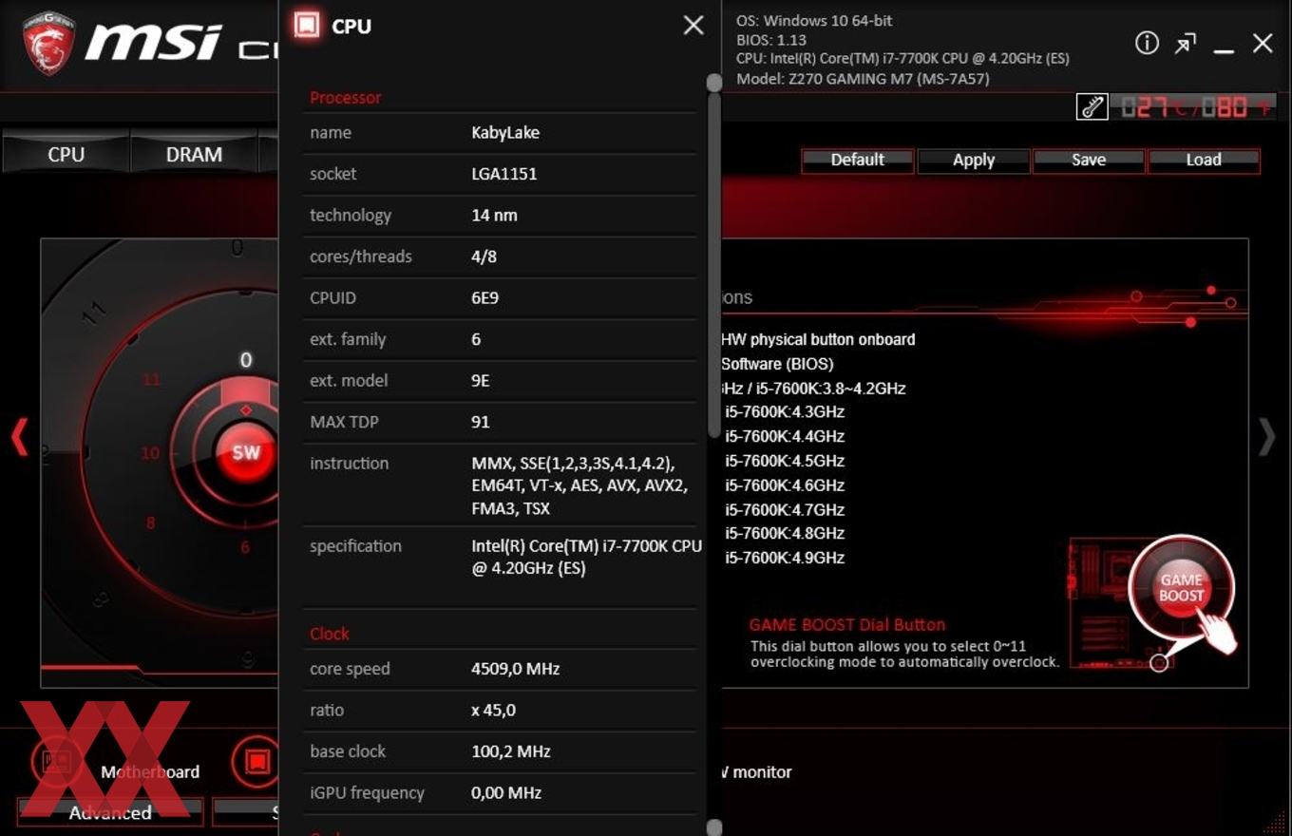Screen dimensions: 1292x836
Task: Click the MSI dragon shield logo
Action: point(48,43)
